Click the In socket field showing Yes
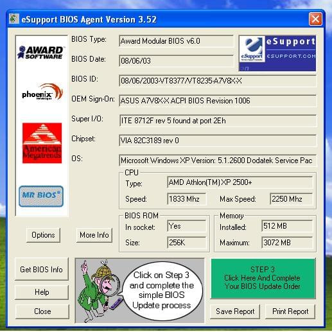This screenshot has height=332, width=332. (186, 226)
